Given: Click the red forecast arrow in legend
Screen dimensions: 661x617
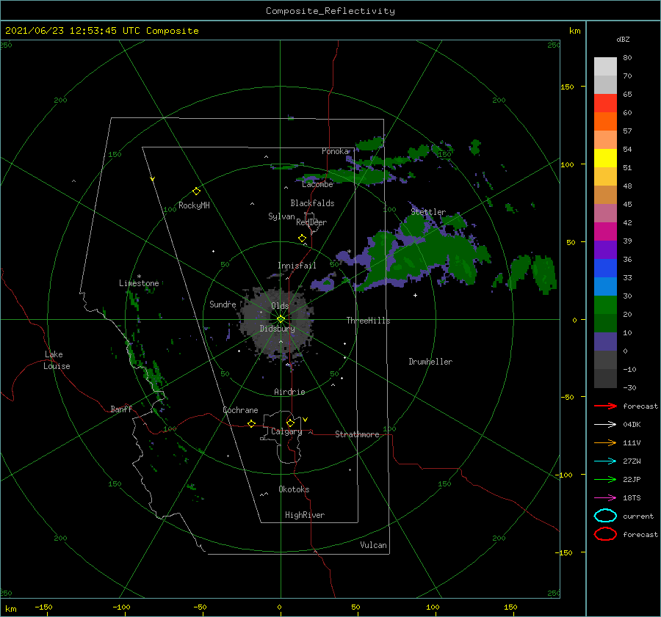Looking at the screenshot, I should coord(605,406).
